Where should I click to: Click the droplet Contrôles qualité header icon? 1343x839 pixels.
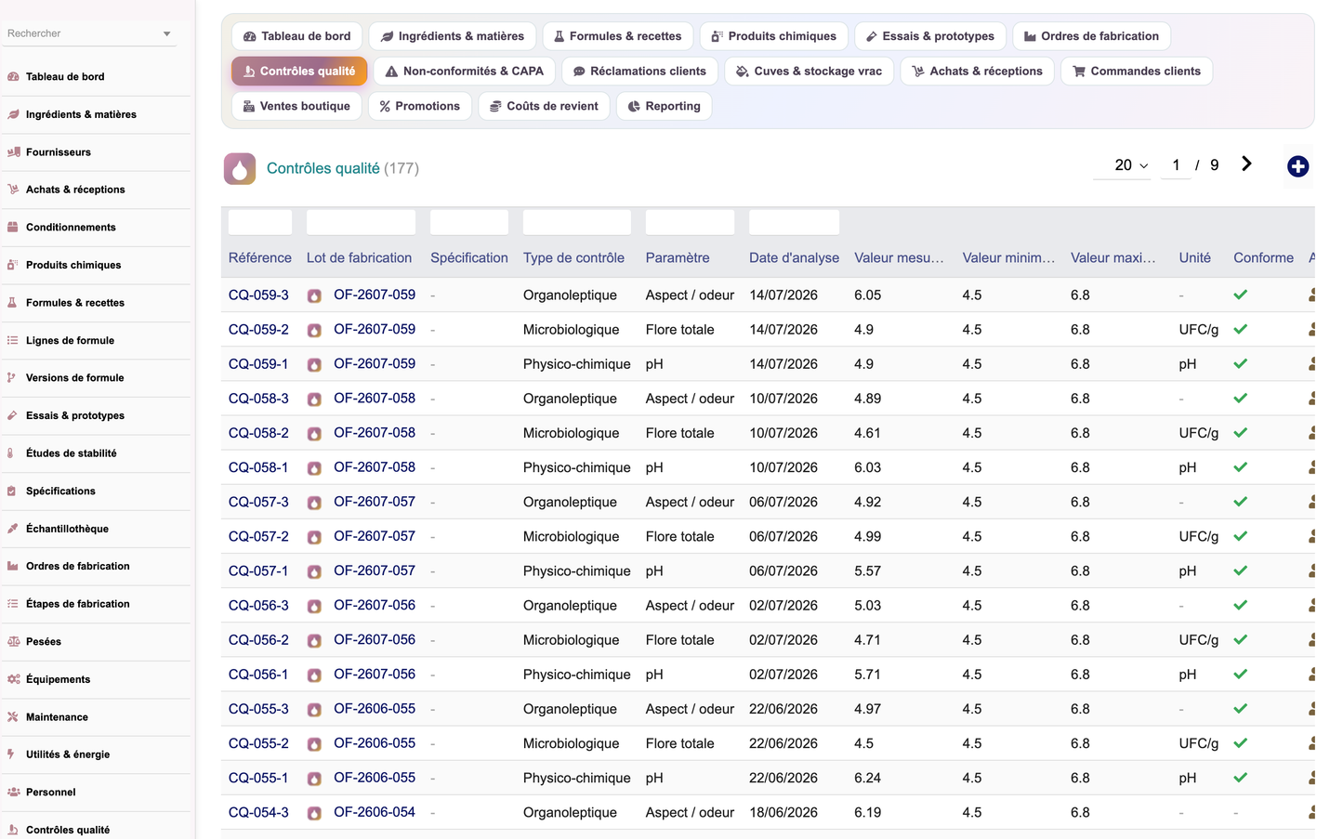(x=240, y=168)
